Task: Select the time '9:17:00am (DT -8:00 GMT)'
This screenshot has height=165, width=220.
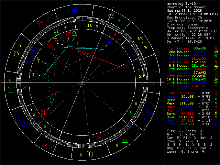Action: (x=194, y=14)
